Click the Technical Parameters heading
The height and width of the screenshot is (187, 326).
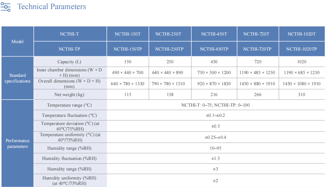(52, 7)
